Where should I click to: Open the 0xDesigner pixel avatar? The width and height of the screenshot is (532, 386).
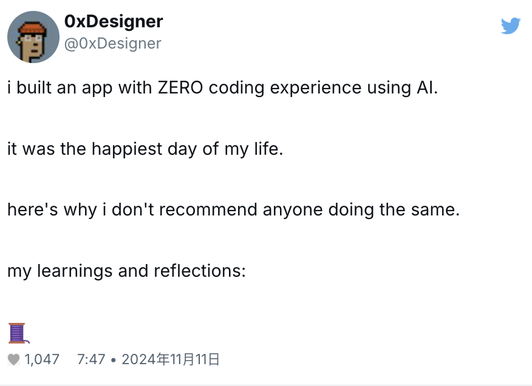click(x=33, y=37)
